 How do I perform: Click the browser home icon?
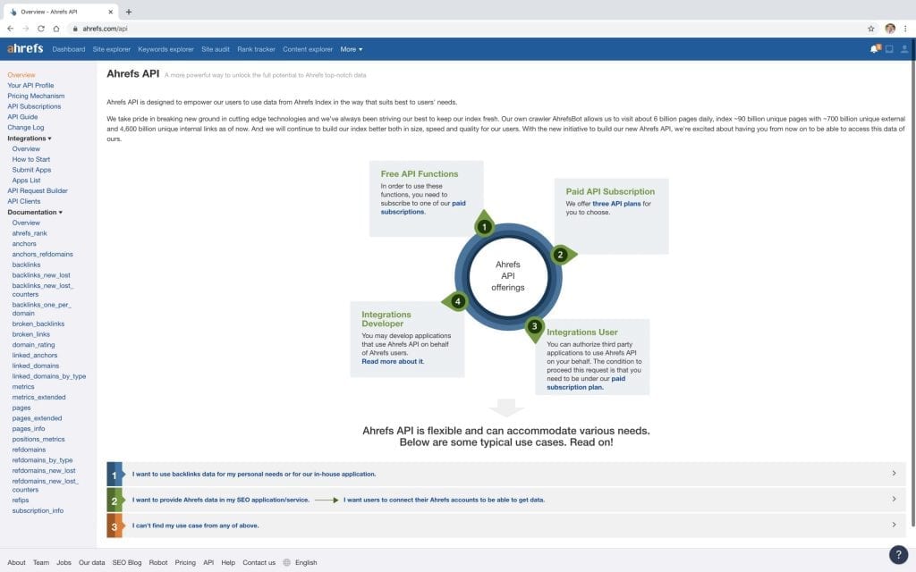(55, 29)
